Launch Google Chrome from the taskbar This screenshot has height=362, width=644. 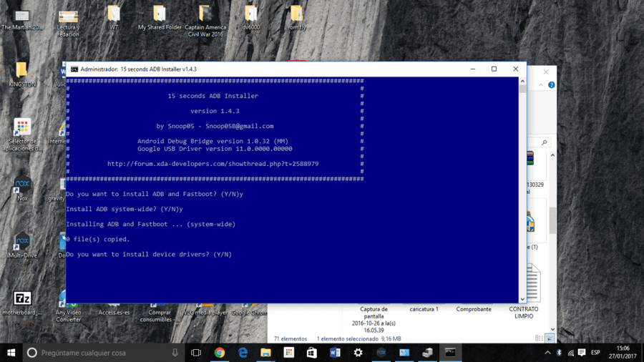(x=220, y=353)
